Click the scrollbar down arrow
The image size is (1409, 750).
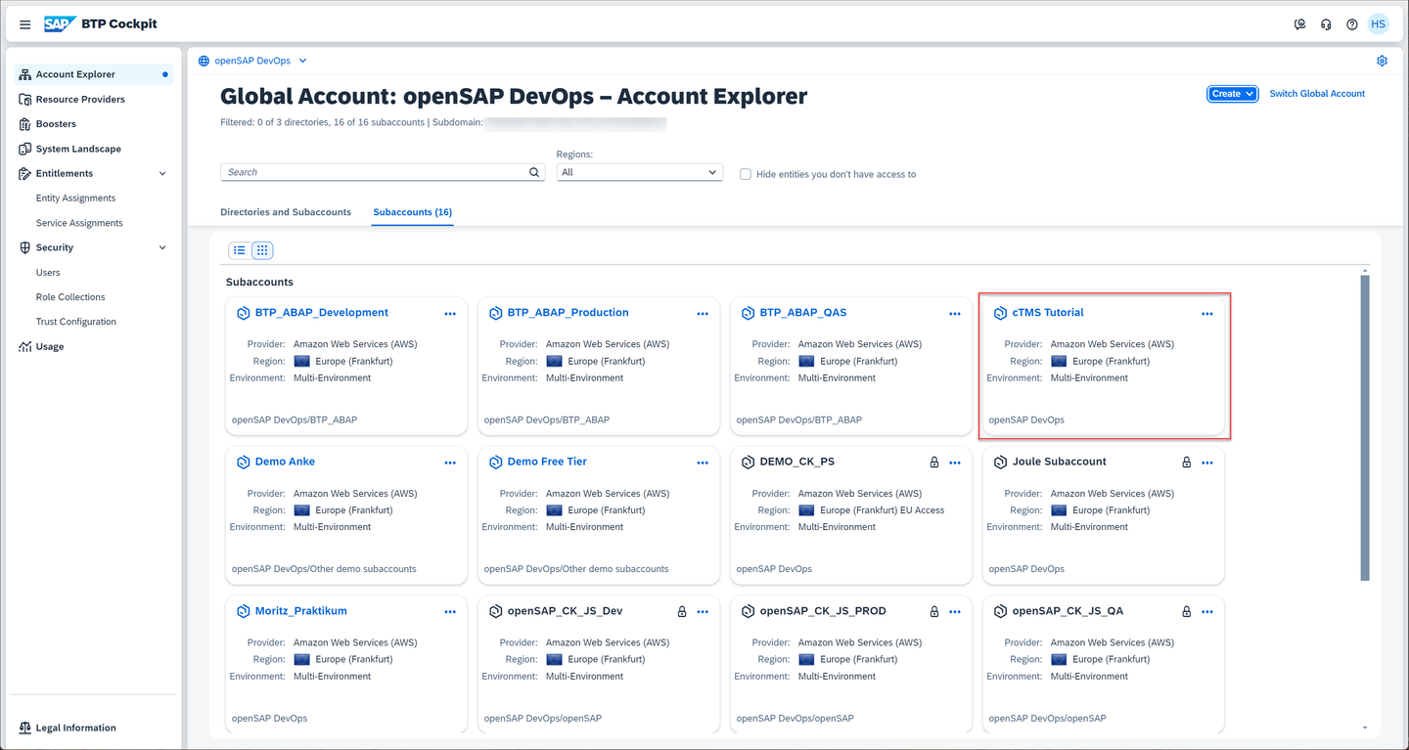[x=1365, y=728]
